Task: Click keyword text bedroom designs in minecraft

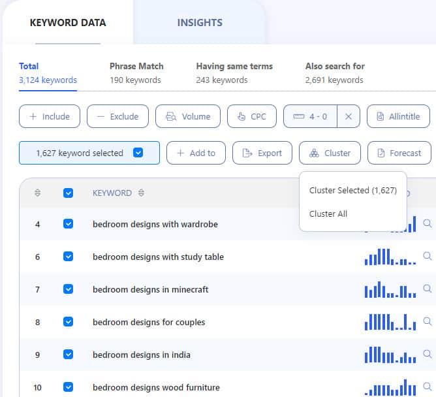Action: point(150,289)
